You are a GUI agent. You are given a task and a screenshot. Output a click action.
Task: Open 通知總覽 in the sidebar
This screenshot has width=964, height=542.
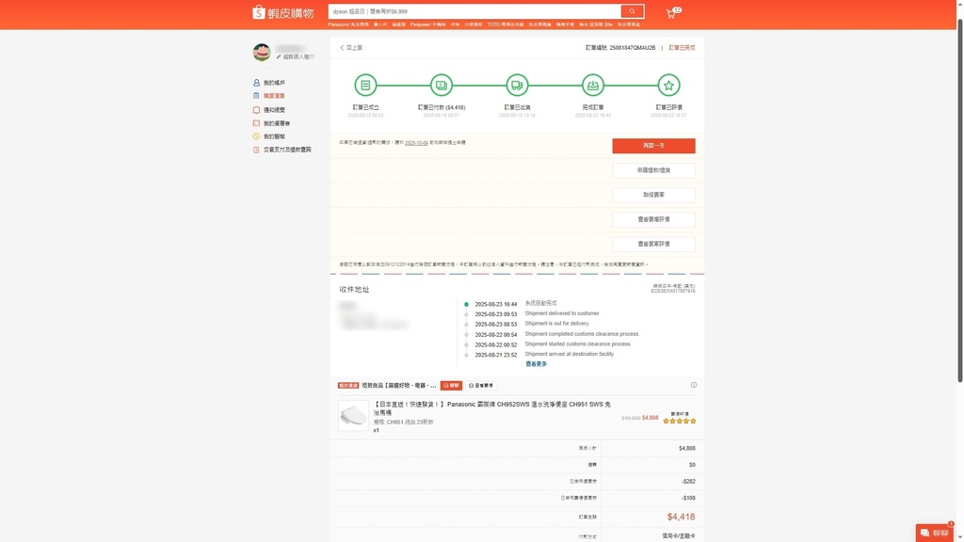click(x=274, y=110)
